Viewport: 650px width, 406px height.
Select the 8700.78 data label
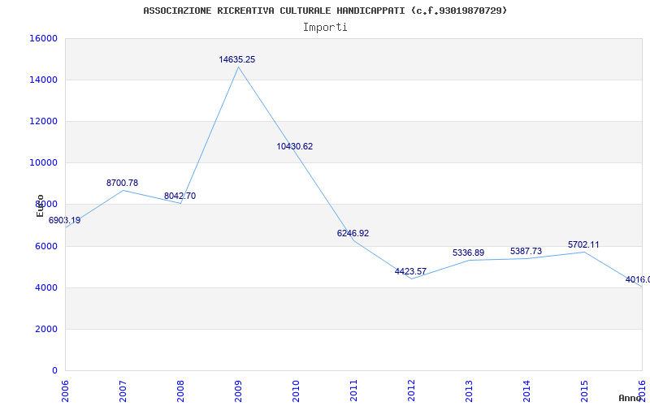tap(123, 183)
